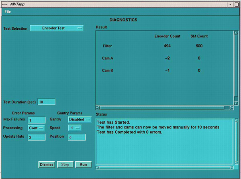The width and height of the screenshot is (241, 179).
Task: Click the Result panel scroll right arrow
Action: (231, 108)
